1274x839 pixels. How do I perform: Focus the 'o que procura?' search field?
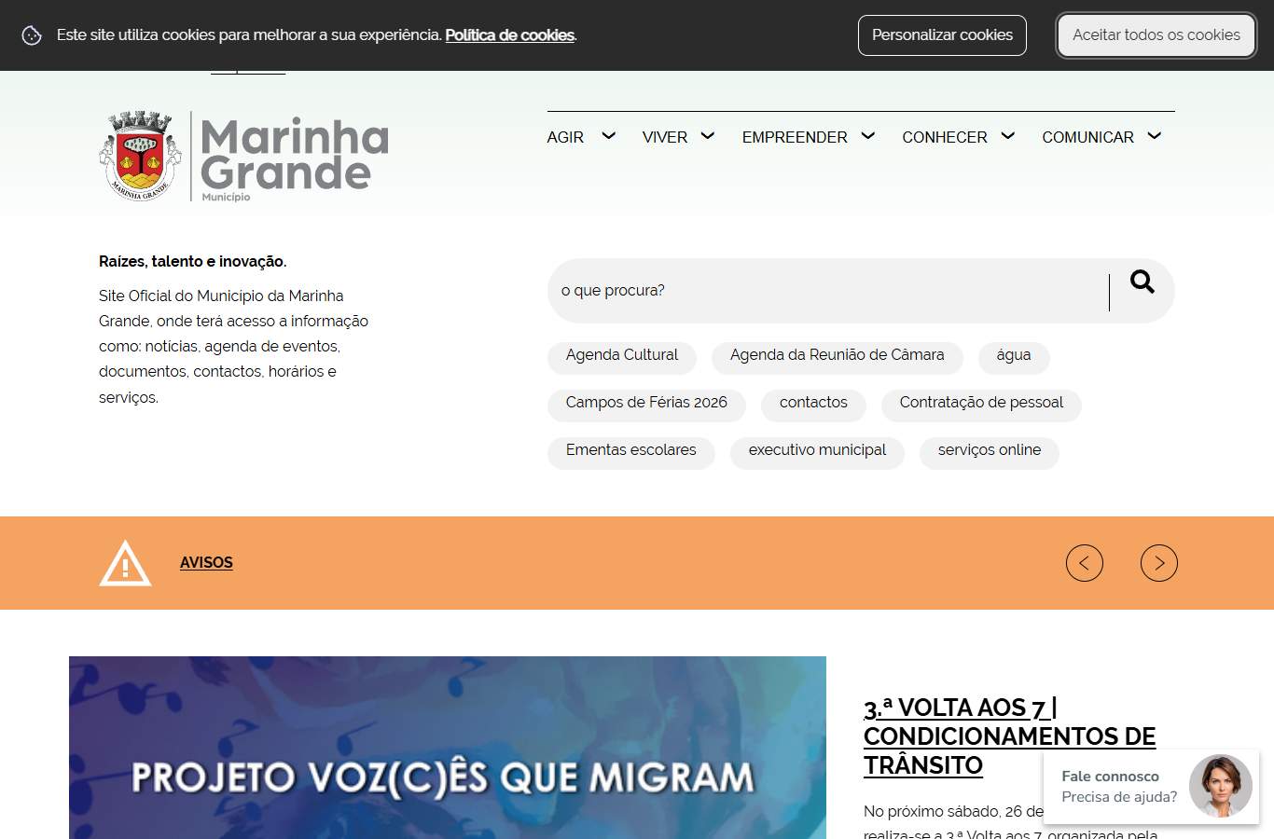[828, 291]
